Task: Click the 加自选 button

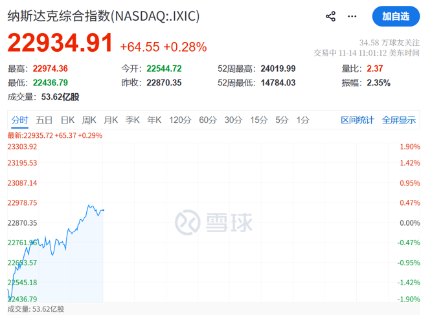Action: pyautogui.click(x=396, y=16)
